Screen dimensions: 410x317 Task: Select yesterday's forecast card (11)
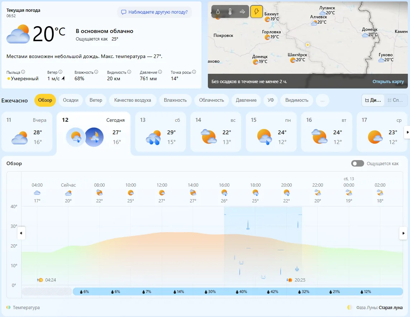(x=27, y=132)
